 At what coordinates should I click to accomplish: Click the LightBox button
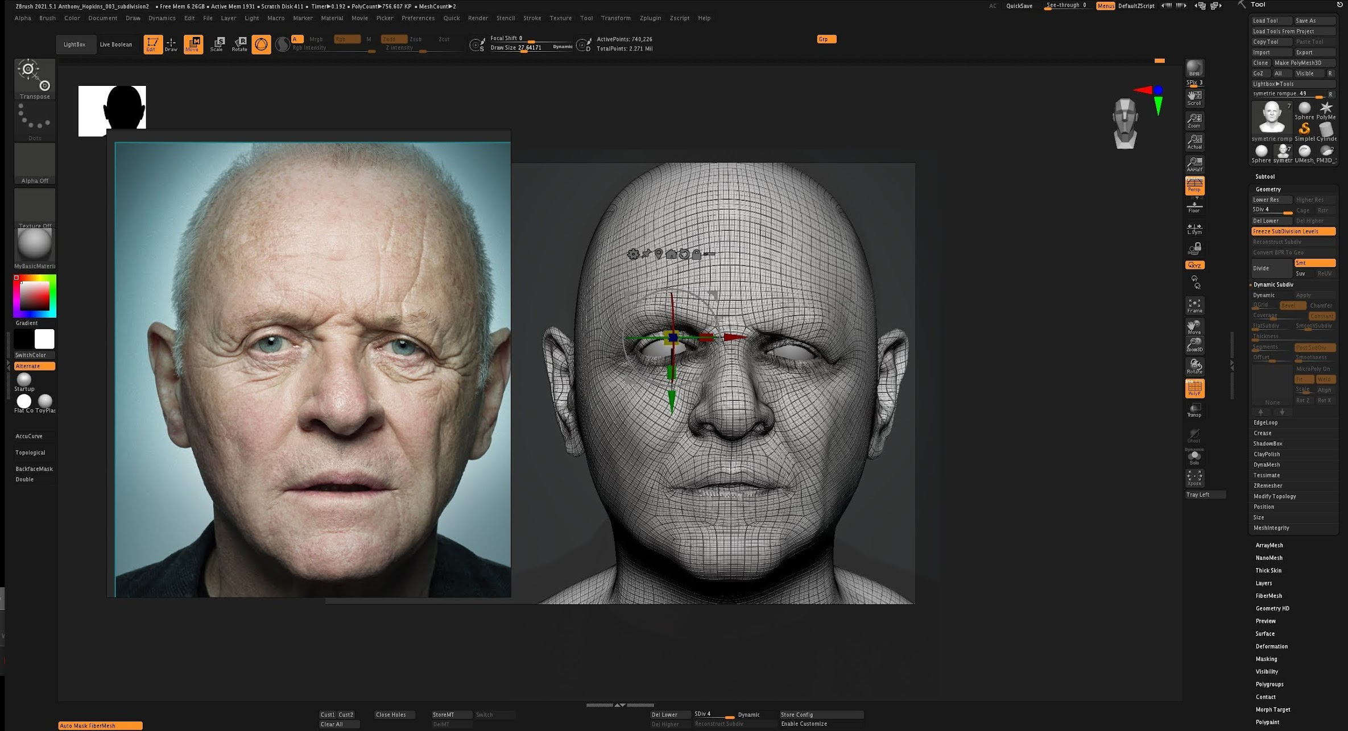coord(74,44)
